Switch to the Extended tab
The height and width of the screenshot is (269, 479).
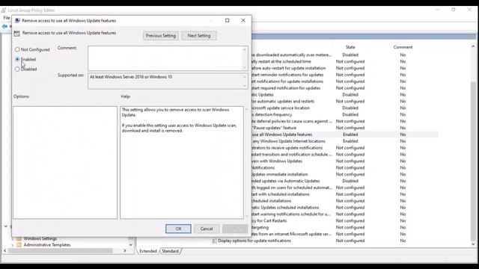tap(148, 251)
